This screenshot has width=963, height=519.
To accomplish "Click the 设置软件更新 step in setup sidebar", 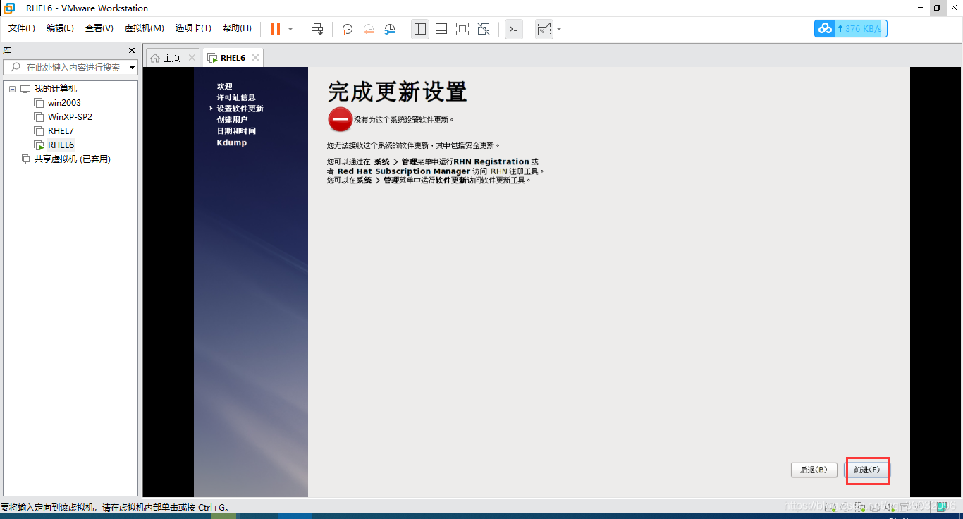I will pyautogui.click(x=240, y=109).
